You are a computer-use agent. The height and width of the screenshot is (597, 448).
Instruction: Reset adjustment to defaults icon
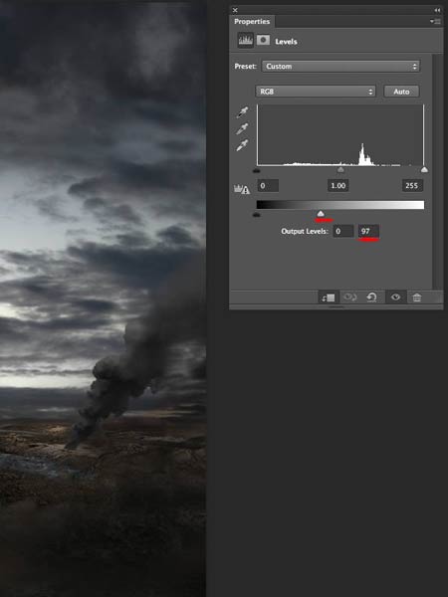pyautogui.click(x=371, y=298)
